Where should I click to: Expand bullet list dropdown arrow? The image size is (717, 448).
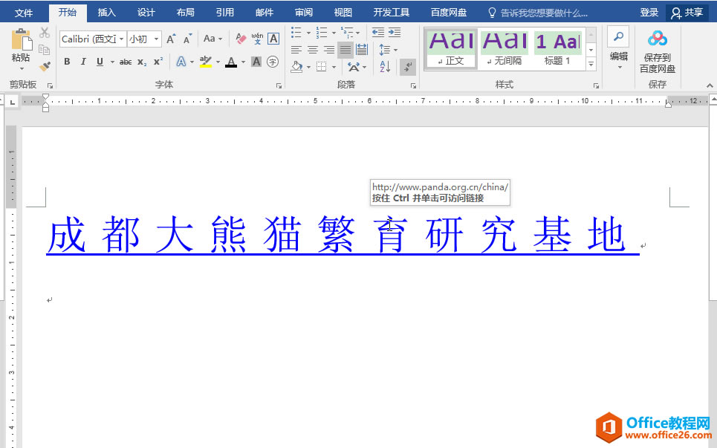point(308,33)
